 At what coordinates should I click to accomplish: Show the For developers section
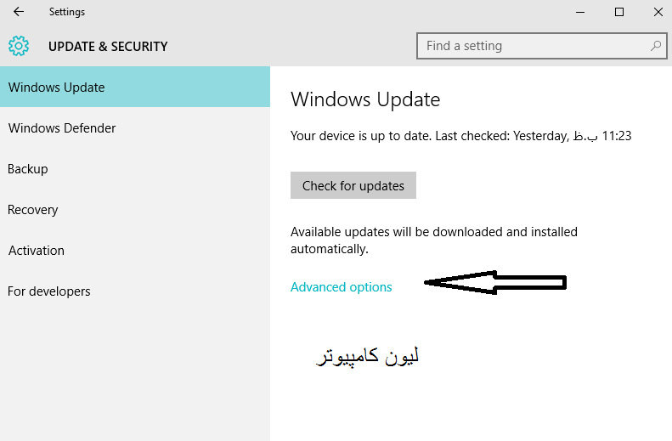[x=49, y=291]
